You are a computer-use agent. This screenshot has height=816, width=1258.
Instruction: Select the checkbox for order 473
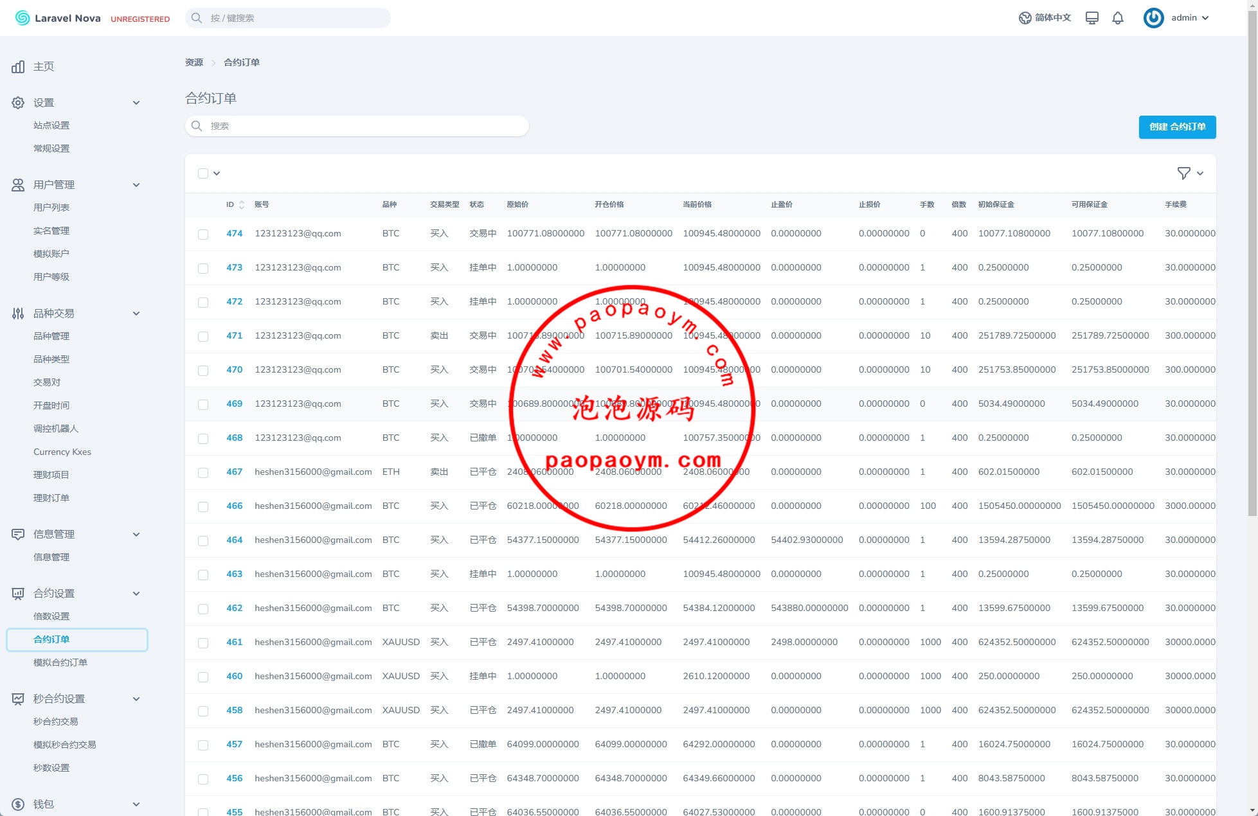pos(203,269)
